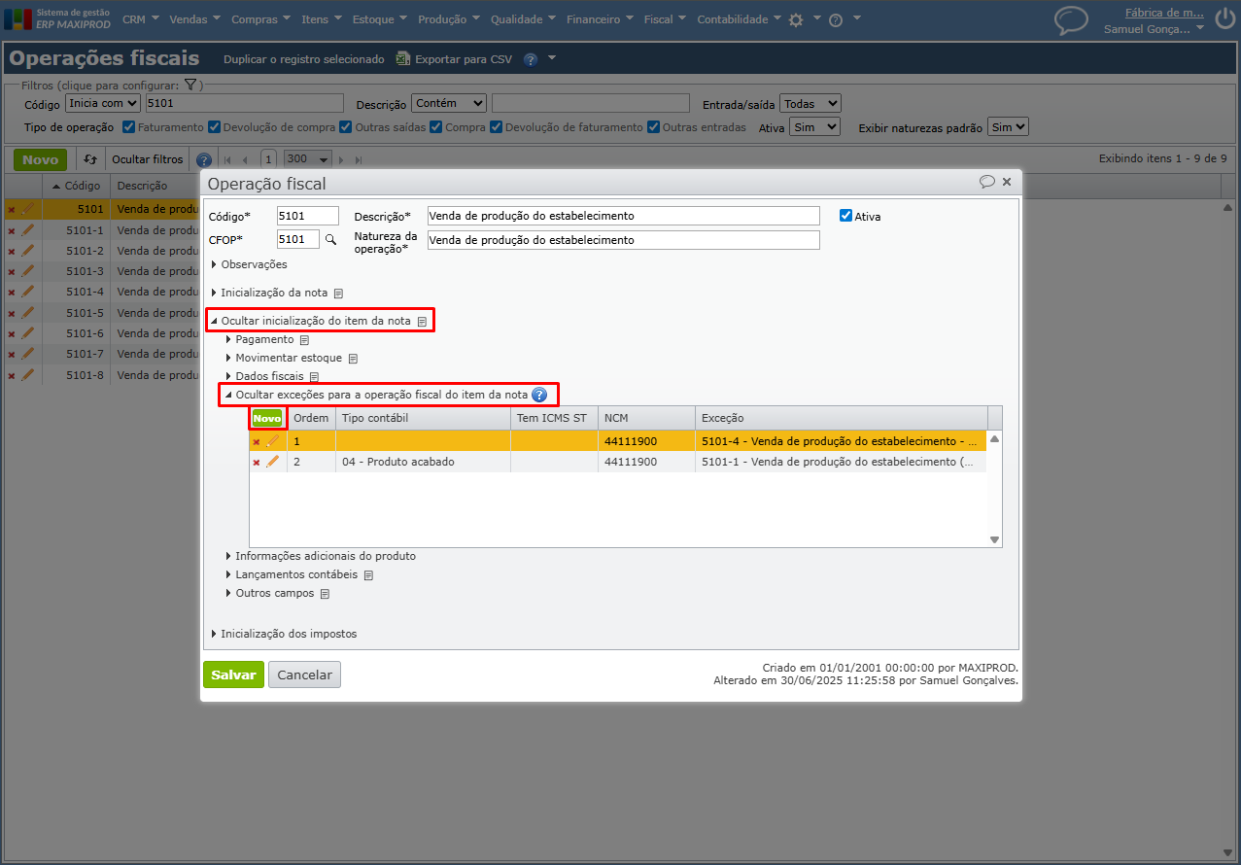The image size is (1241, 865).
Task: Open the chat messages balloon icon
Action: (x=1071, y=20)
